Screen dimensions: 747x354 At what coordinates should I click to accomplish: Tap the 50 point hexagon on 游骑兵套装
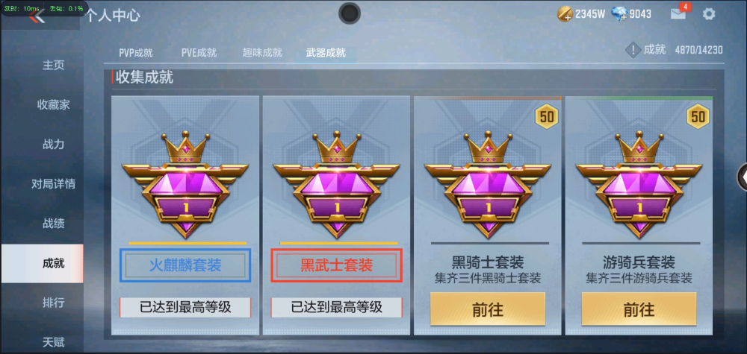(698, 116)
